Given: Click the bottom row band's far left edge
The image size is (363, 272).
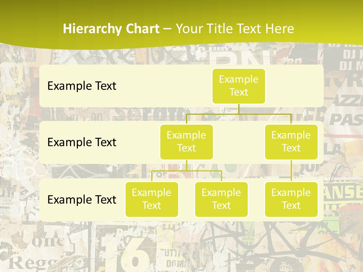Looking at the screenshot, I should [42, 199].
